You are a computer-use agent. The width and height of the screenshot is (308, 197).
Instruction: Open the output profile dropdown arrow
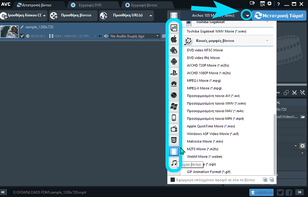tap(247, 16)
